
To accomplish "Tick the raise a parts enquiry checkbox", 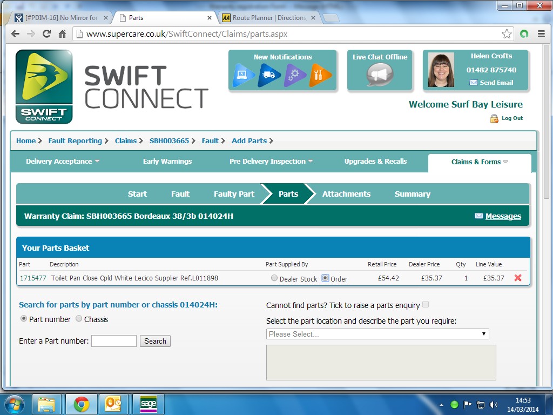I will [426, 305].
